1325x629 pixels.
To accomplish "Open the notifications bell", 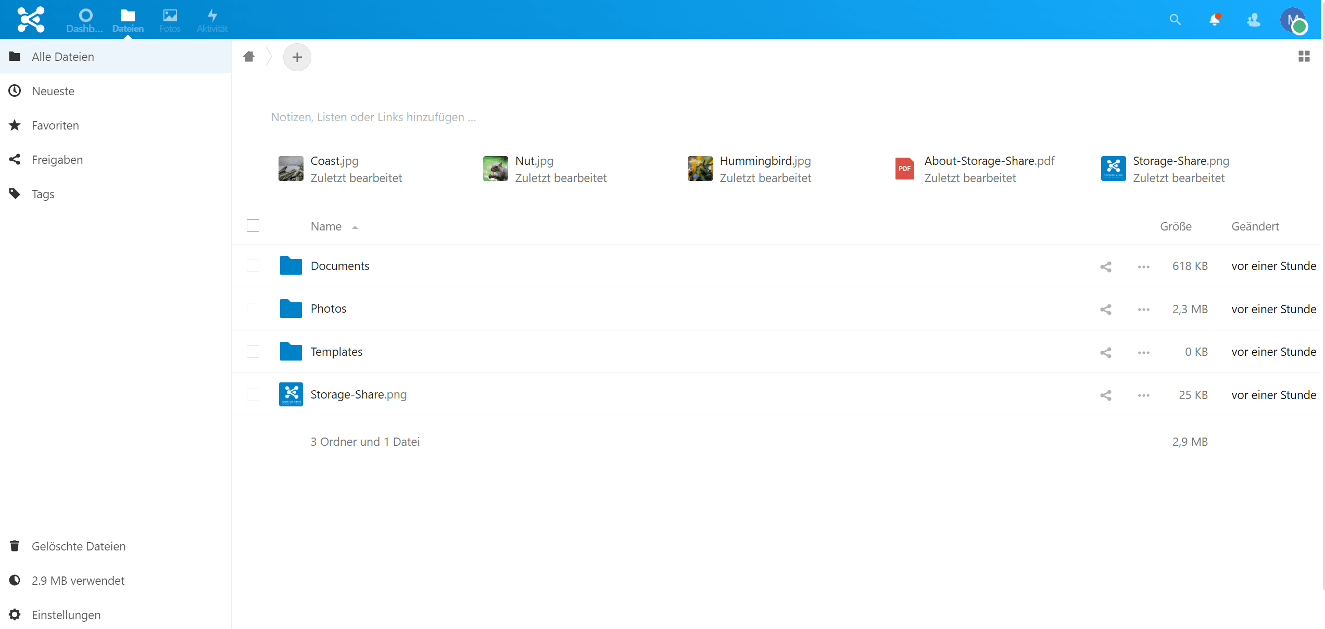I will pos(1214,20).
